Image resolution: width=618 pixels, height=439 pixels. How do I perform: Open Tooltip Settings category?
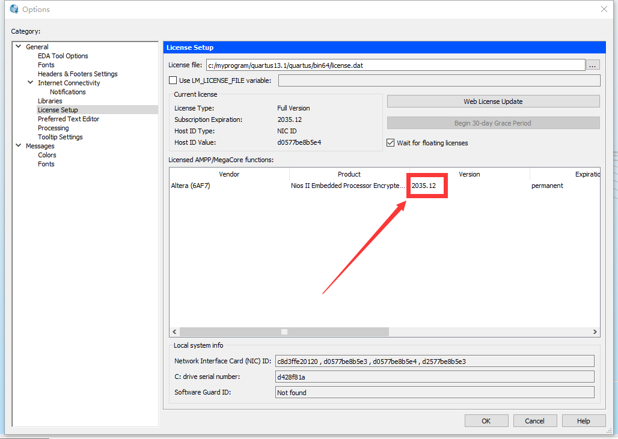pos(60,137)
